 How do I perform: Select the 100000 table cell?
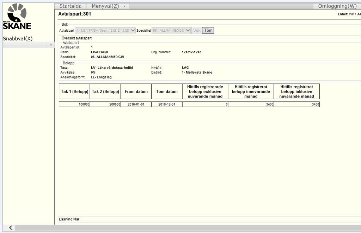pyautogui.click(x=75, y=104)
